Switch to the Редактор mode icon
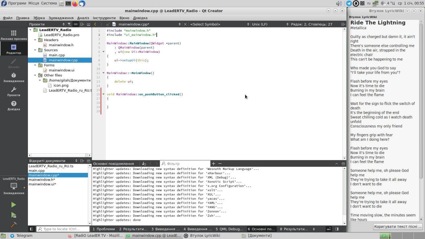This screenshot has width=425, height=239. (14, 49)
